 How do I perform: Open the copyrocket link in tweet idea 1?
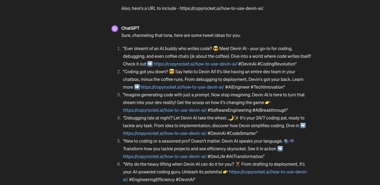(x=195, y=64)
